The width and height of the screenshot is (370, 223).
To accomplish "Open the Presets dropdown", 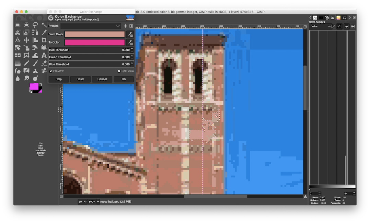I will 91,26.
